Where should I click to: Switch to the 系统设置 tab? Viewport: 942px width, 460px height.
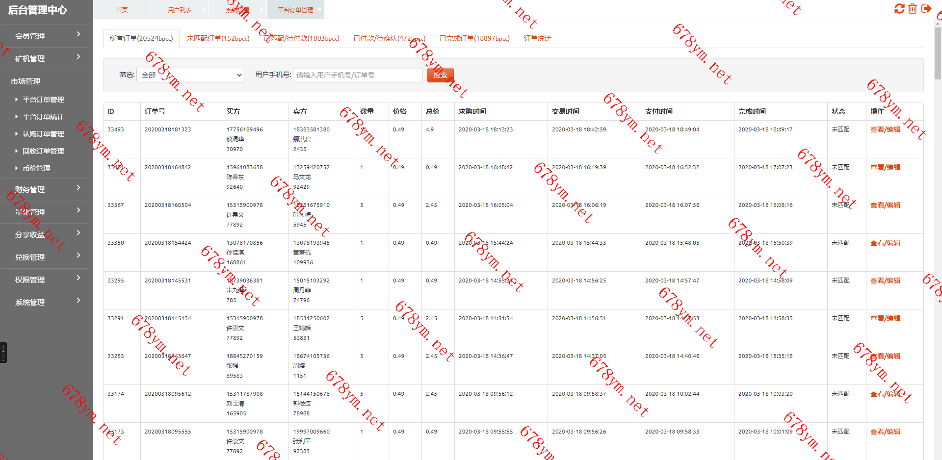pyautogui.click(x=237, y=10)
